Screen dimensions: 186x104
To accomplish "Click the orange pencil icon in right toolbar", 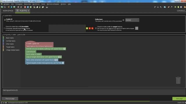I will click(169, 7).
